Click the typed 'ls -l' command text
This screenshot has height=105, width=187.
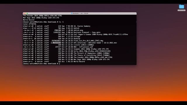coord(61,22)
